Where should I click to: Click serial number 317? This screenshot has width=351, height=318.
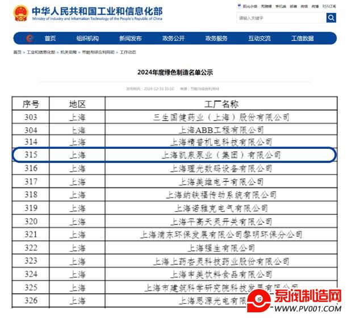coord(31,182)
